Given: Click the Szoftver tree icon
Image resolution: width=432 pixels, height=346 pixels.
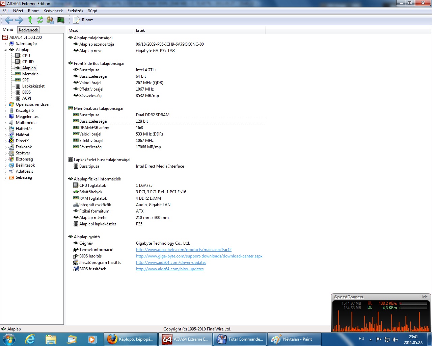Looking at the screenshot, I should coord(11,153).
